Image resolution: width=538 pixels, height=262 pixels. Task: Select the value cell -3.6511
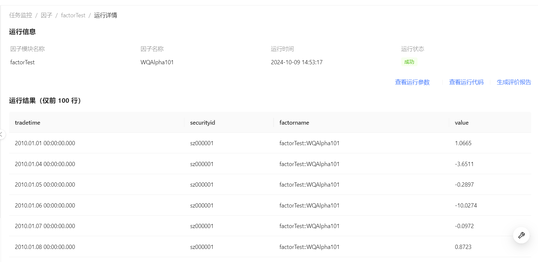click(x=464, y=164)
